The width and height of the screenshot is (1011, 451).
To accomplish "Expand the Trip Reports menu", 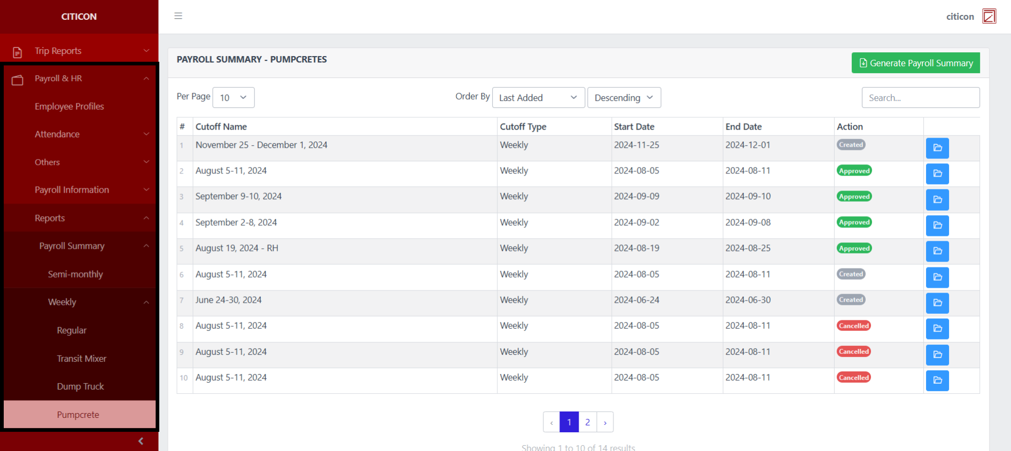I will pyautogui.click(x=79, y=51).
